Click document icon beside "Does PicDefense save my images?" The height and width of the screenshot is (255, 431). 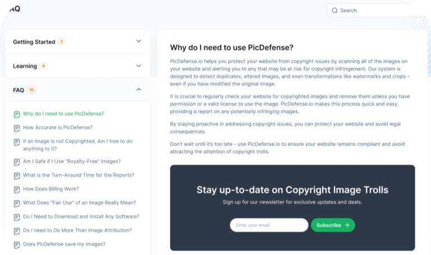[17, 244]
